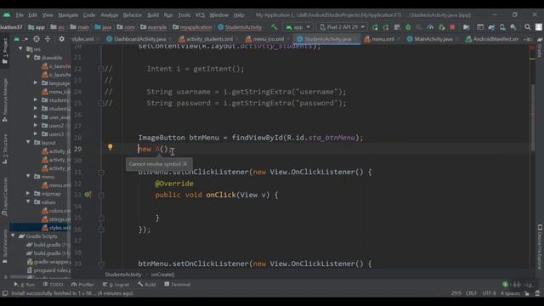Toggle the 1: Project tool window

pos(5,51)
